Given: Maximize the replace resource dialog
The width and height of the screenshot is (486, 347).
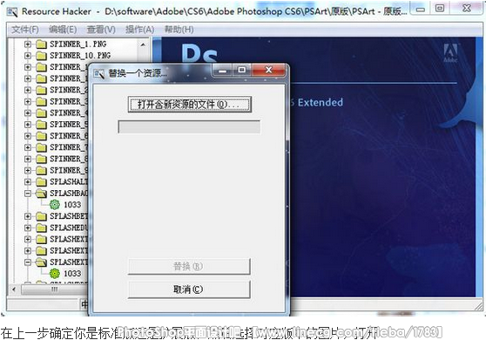Looking at the screenshot, I should pos(242,71).
